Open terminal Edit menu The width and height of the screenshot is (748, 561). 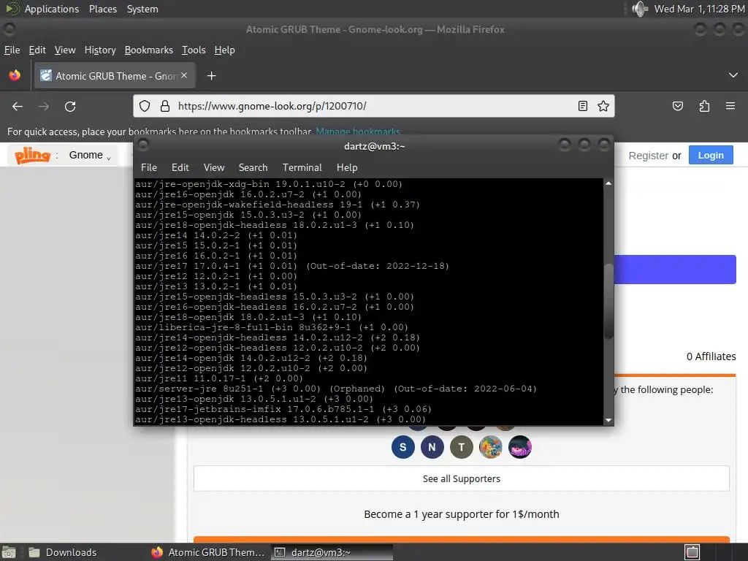tap(180, 167)
